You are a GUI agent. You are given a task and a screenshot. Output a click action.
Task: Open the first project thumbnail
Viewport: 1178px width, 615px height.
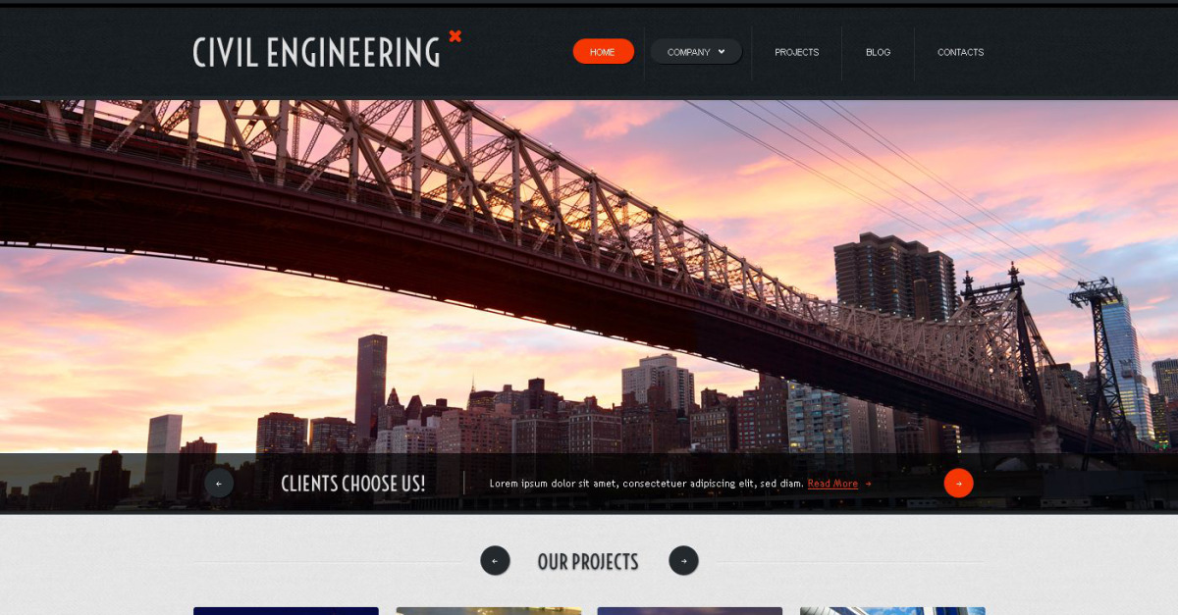[x=286, y=611]
